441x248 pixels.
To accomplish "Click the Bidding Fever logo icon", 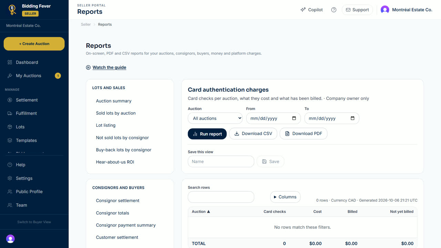I will 12,10.
